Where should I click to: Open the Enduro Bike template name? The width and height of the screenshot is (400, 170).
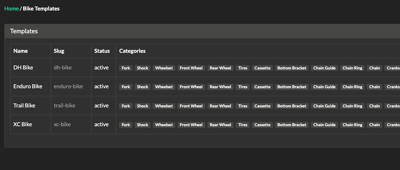click(x=28, y=86)
